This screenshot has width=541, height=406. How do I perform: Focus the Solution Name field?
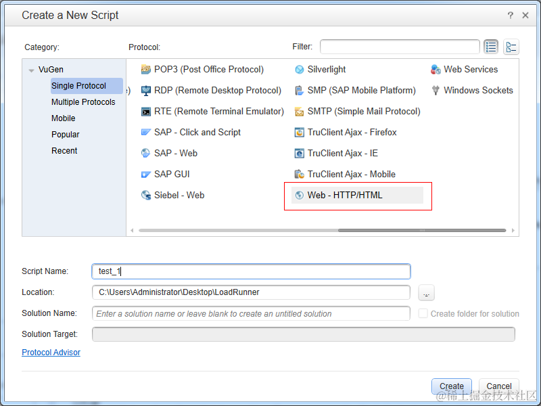tap(251, 313)
